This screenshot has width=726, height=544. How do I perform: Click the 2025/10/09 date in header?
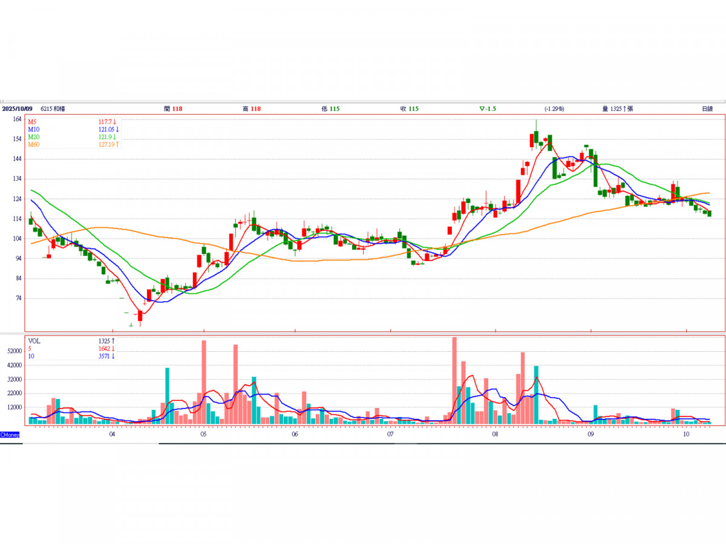pyautogui.click(x=16, y=109)
